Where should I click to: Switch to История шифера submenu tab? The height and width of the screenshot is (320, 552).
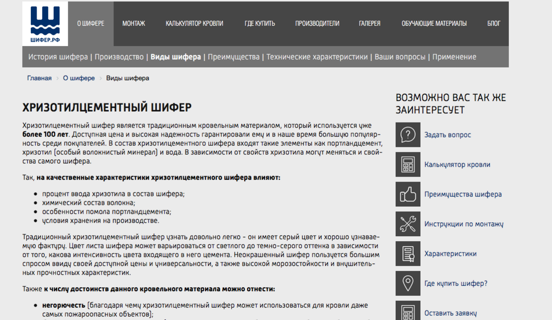click(58, 57)
